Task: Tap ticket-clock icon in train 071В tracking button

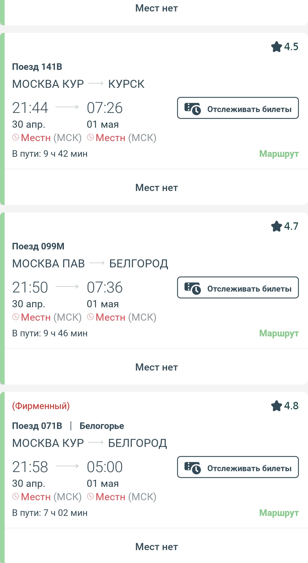Action: point(193,468)
